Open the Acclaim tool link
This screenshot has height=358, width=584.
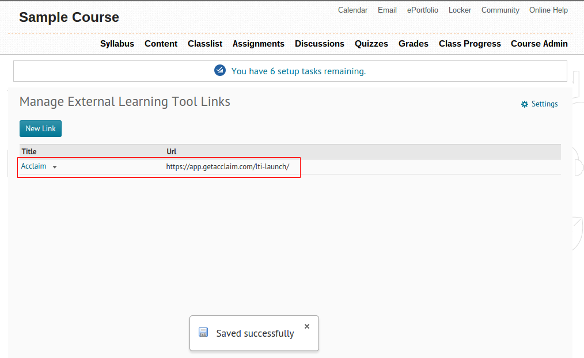click(33, 166)
